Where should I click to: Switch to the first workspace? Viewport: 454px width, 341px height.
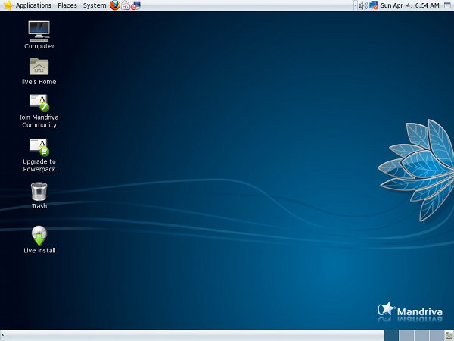click(392, 336)
